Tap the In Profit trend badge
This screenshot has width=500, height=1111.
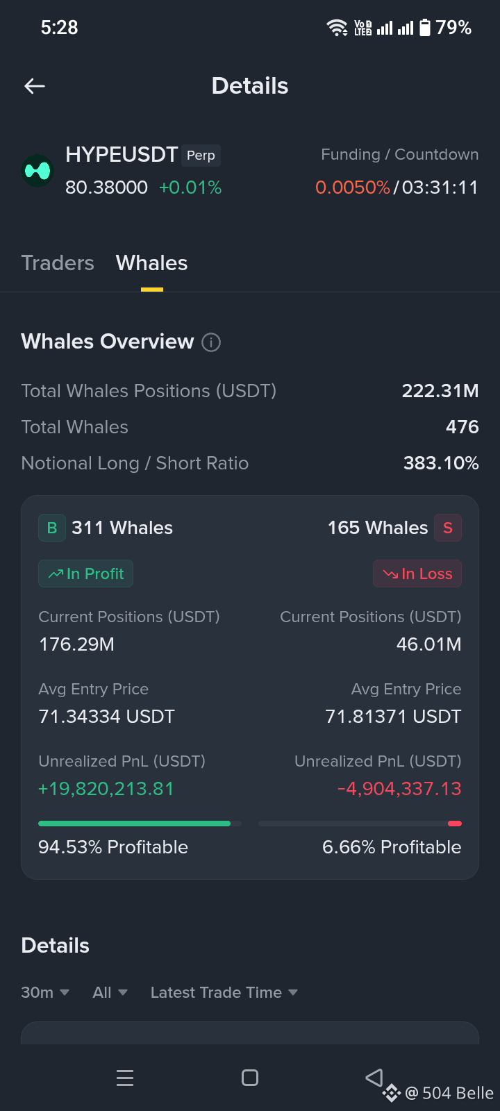click(85, 574)
